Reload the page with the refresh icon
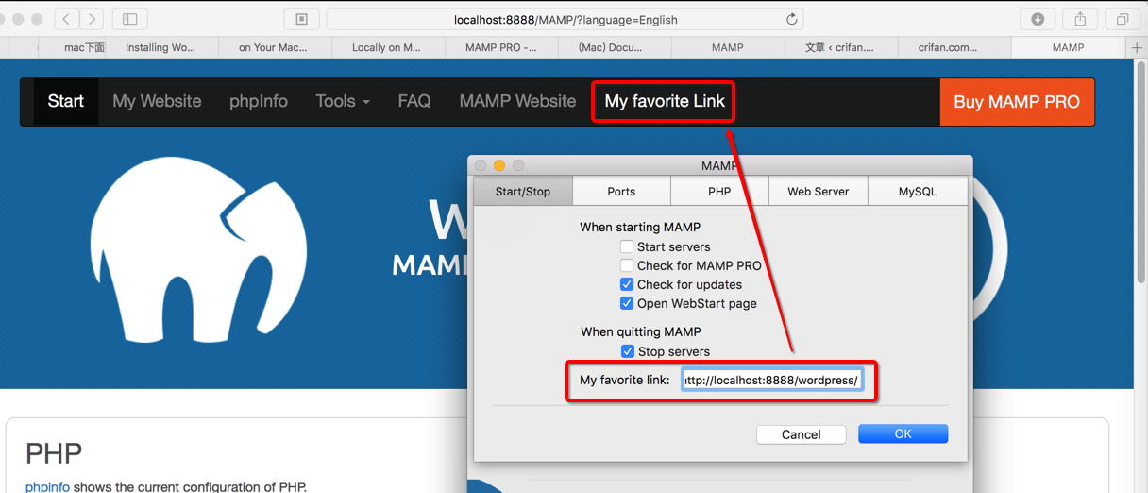 tap(791, 19)
